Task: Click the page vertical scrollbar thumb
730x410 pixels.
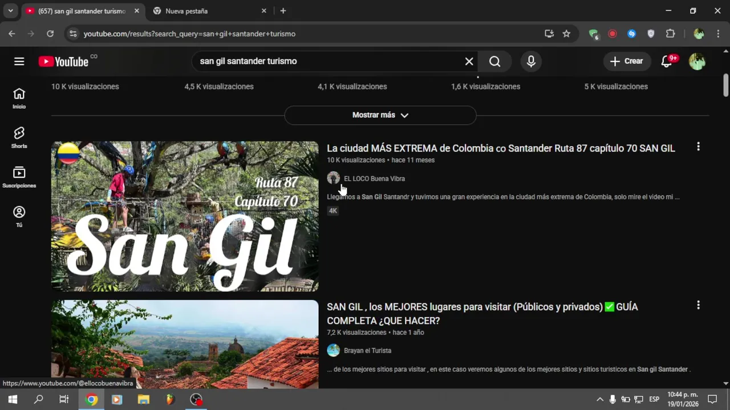Action: point(726,85)
